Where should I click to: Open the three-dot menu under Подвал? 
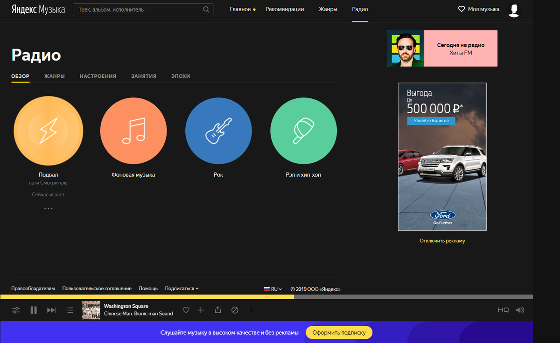(x=49, y=208)
